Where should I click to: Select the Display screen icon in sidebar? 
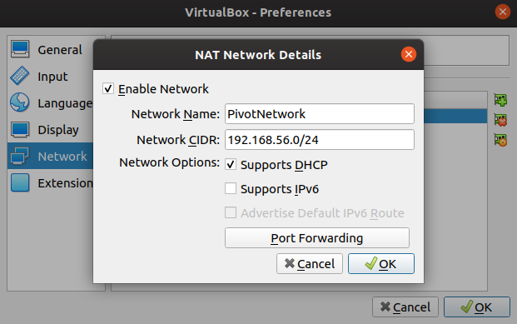pos(20,129)
